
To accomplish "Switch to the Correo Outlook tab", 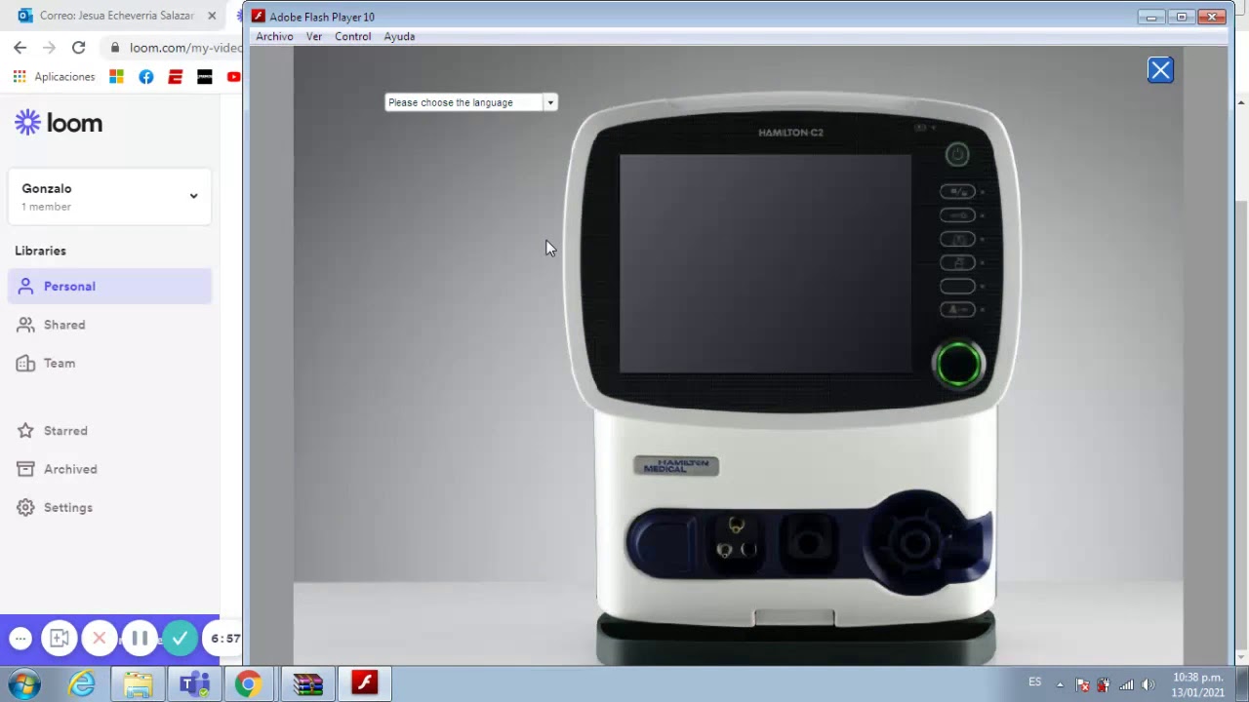I will pyautogui.click(x=115, y=16).
